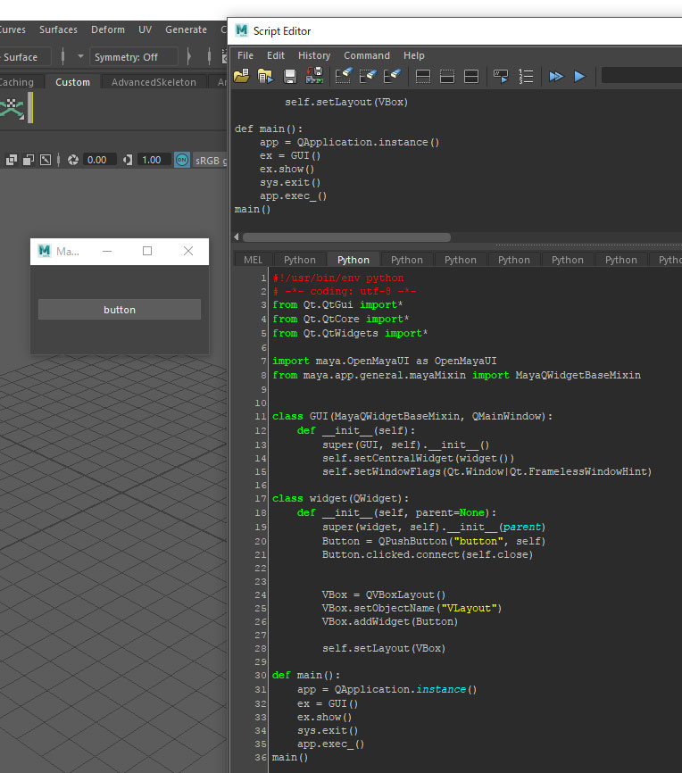Open the History menu in Script Editor

click(x=313, y=55)
